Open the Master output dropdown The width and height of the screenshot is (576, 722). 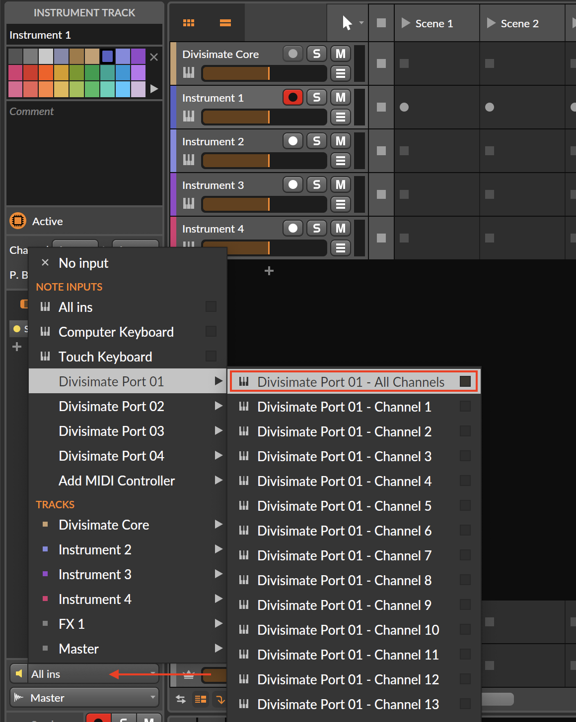tap(84, 697)
